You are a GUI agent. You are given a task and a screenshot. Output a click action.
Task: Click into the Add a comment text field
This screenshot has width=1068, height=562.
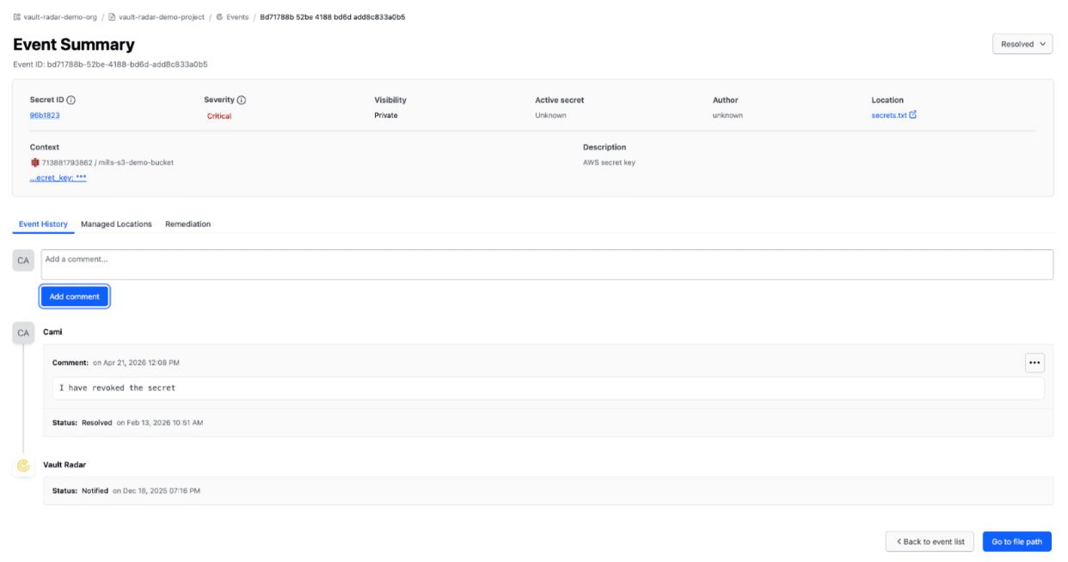point(547,265)
